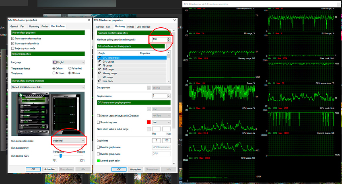Choose 12 hours time format

[54, 73]
